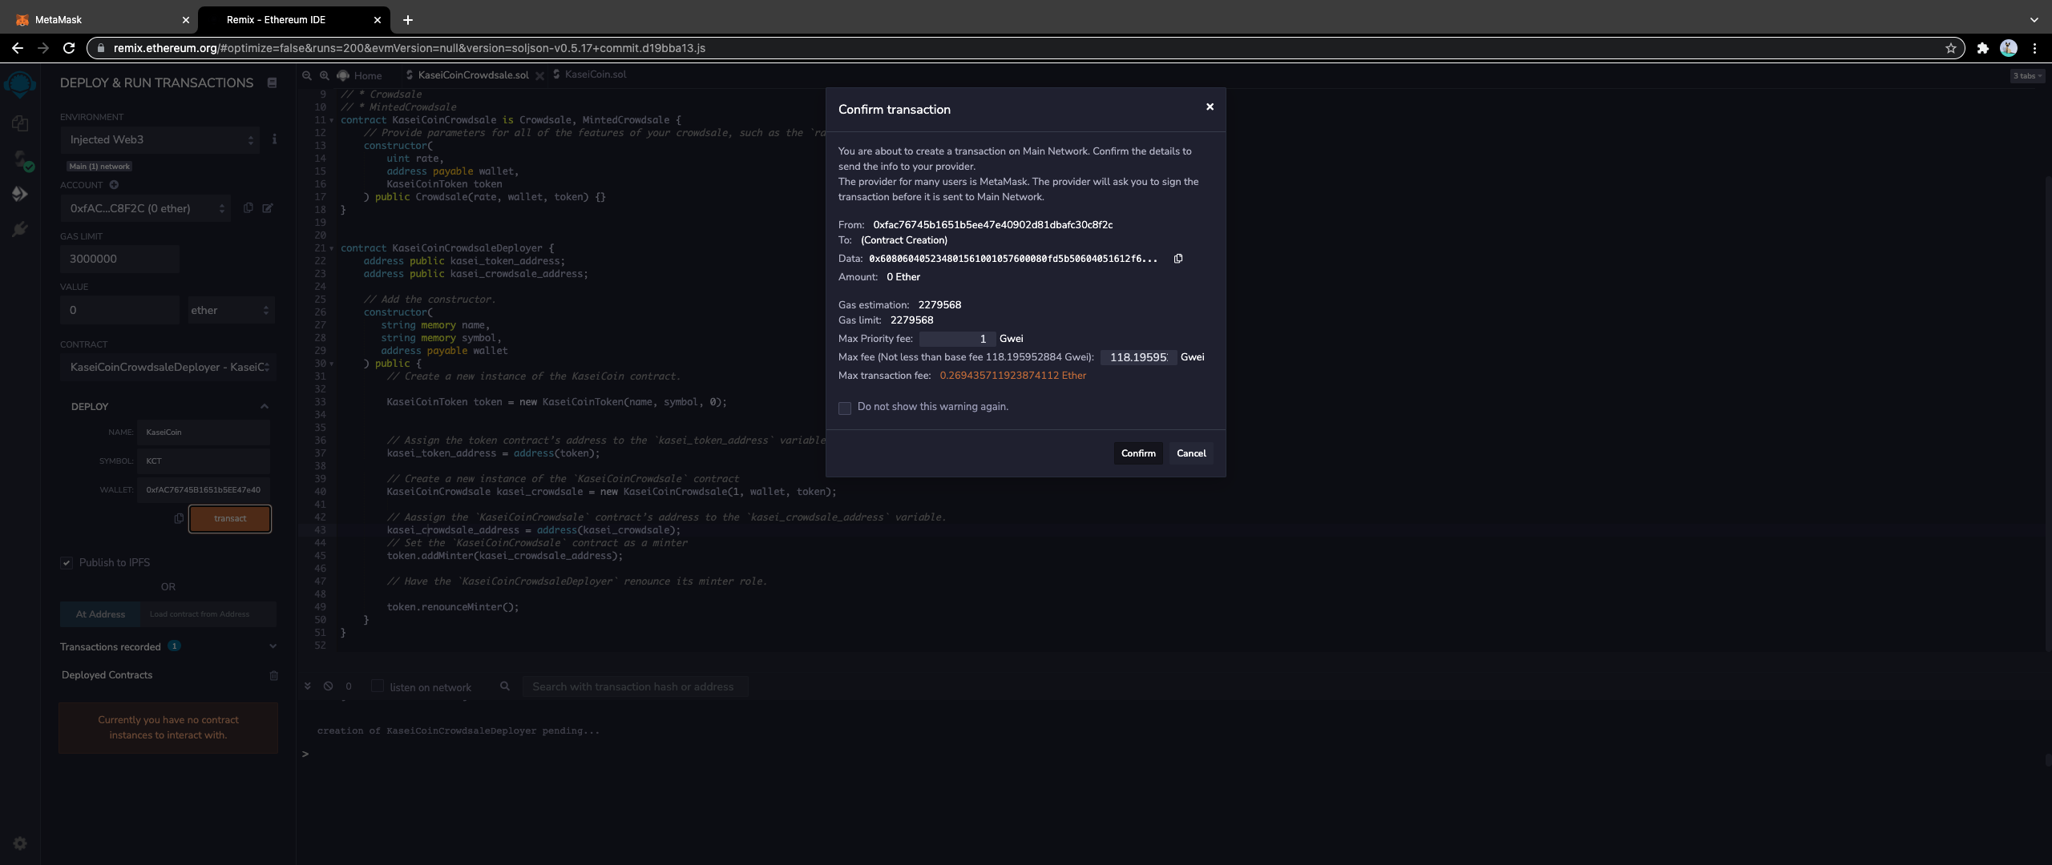Click the orange transact button
2052x865 pixels.
(x=230, y=519)
